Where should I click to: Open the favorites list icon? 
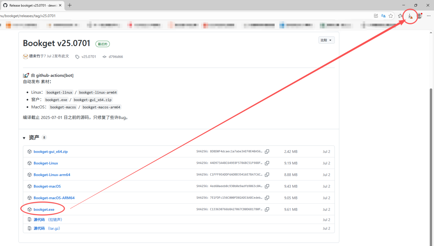pyautogui.click(x=400, y=16)
